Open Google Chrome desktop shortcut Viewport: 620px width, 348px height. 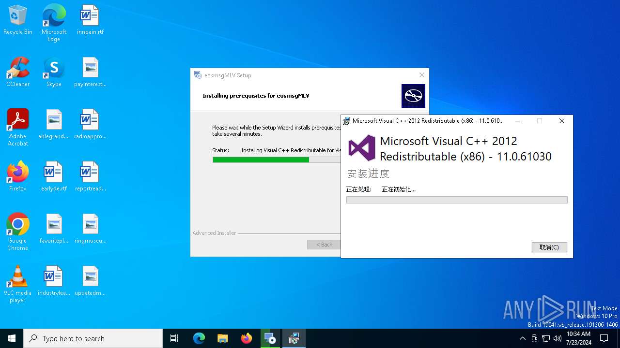click(x=18, y=232)
